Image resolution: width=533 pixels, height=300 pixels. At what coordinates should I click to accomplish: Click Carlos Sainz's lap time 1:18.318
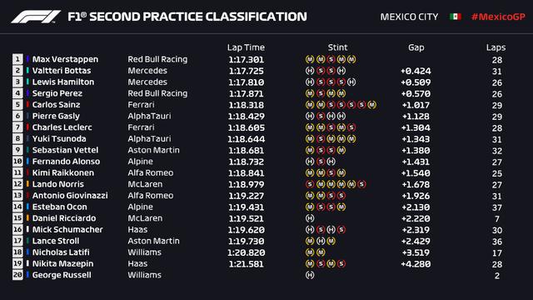pos(247,105)
